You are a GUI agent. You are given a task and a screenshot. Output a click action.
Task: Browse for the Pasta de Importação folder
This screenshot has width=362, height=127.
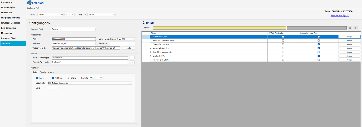click(x=132, y=58)
